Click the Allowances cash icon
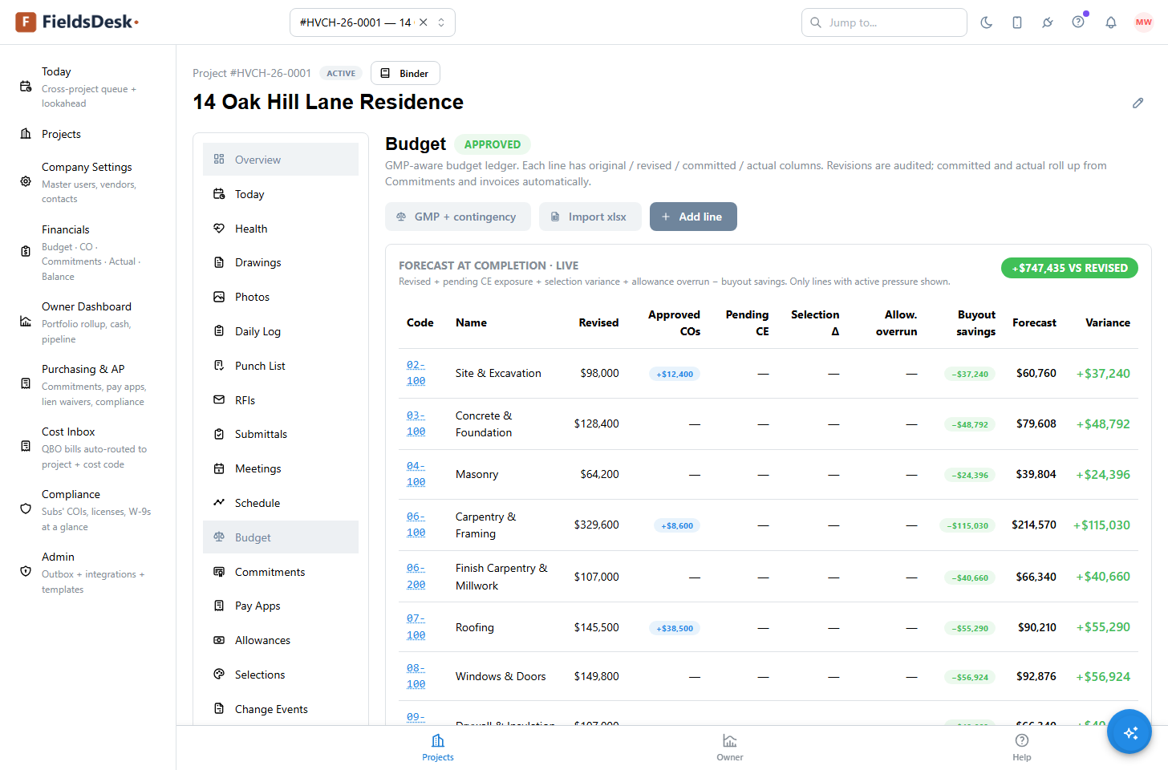The image size is (1168, 770). pos(219,640)
